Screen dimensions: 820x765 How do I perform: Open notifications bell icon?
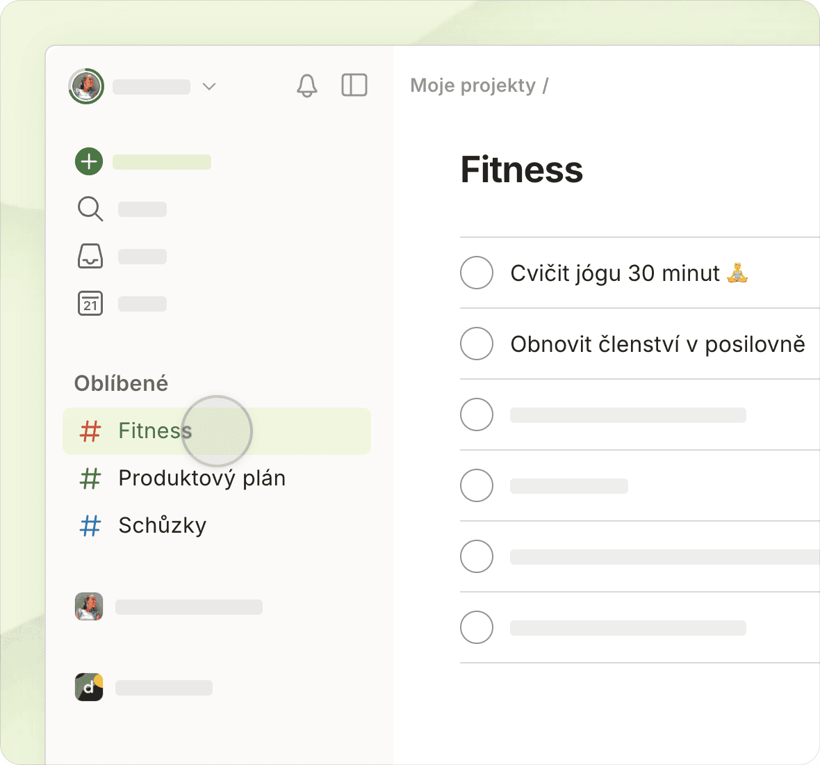(307, 86)
